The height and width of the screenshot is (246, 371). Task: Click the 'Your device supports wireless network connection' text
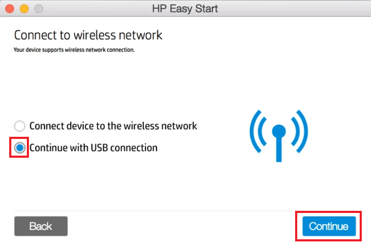pyautogui.click(x=74, y=50)
